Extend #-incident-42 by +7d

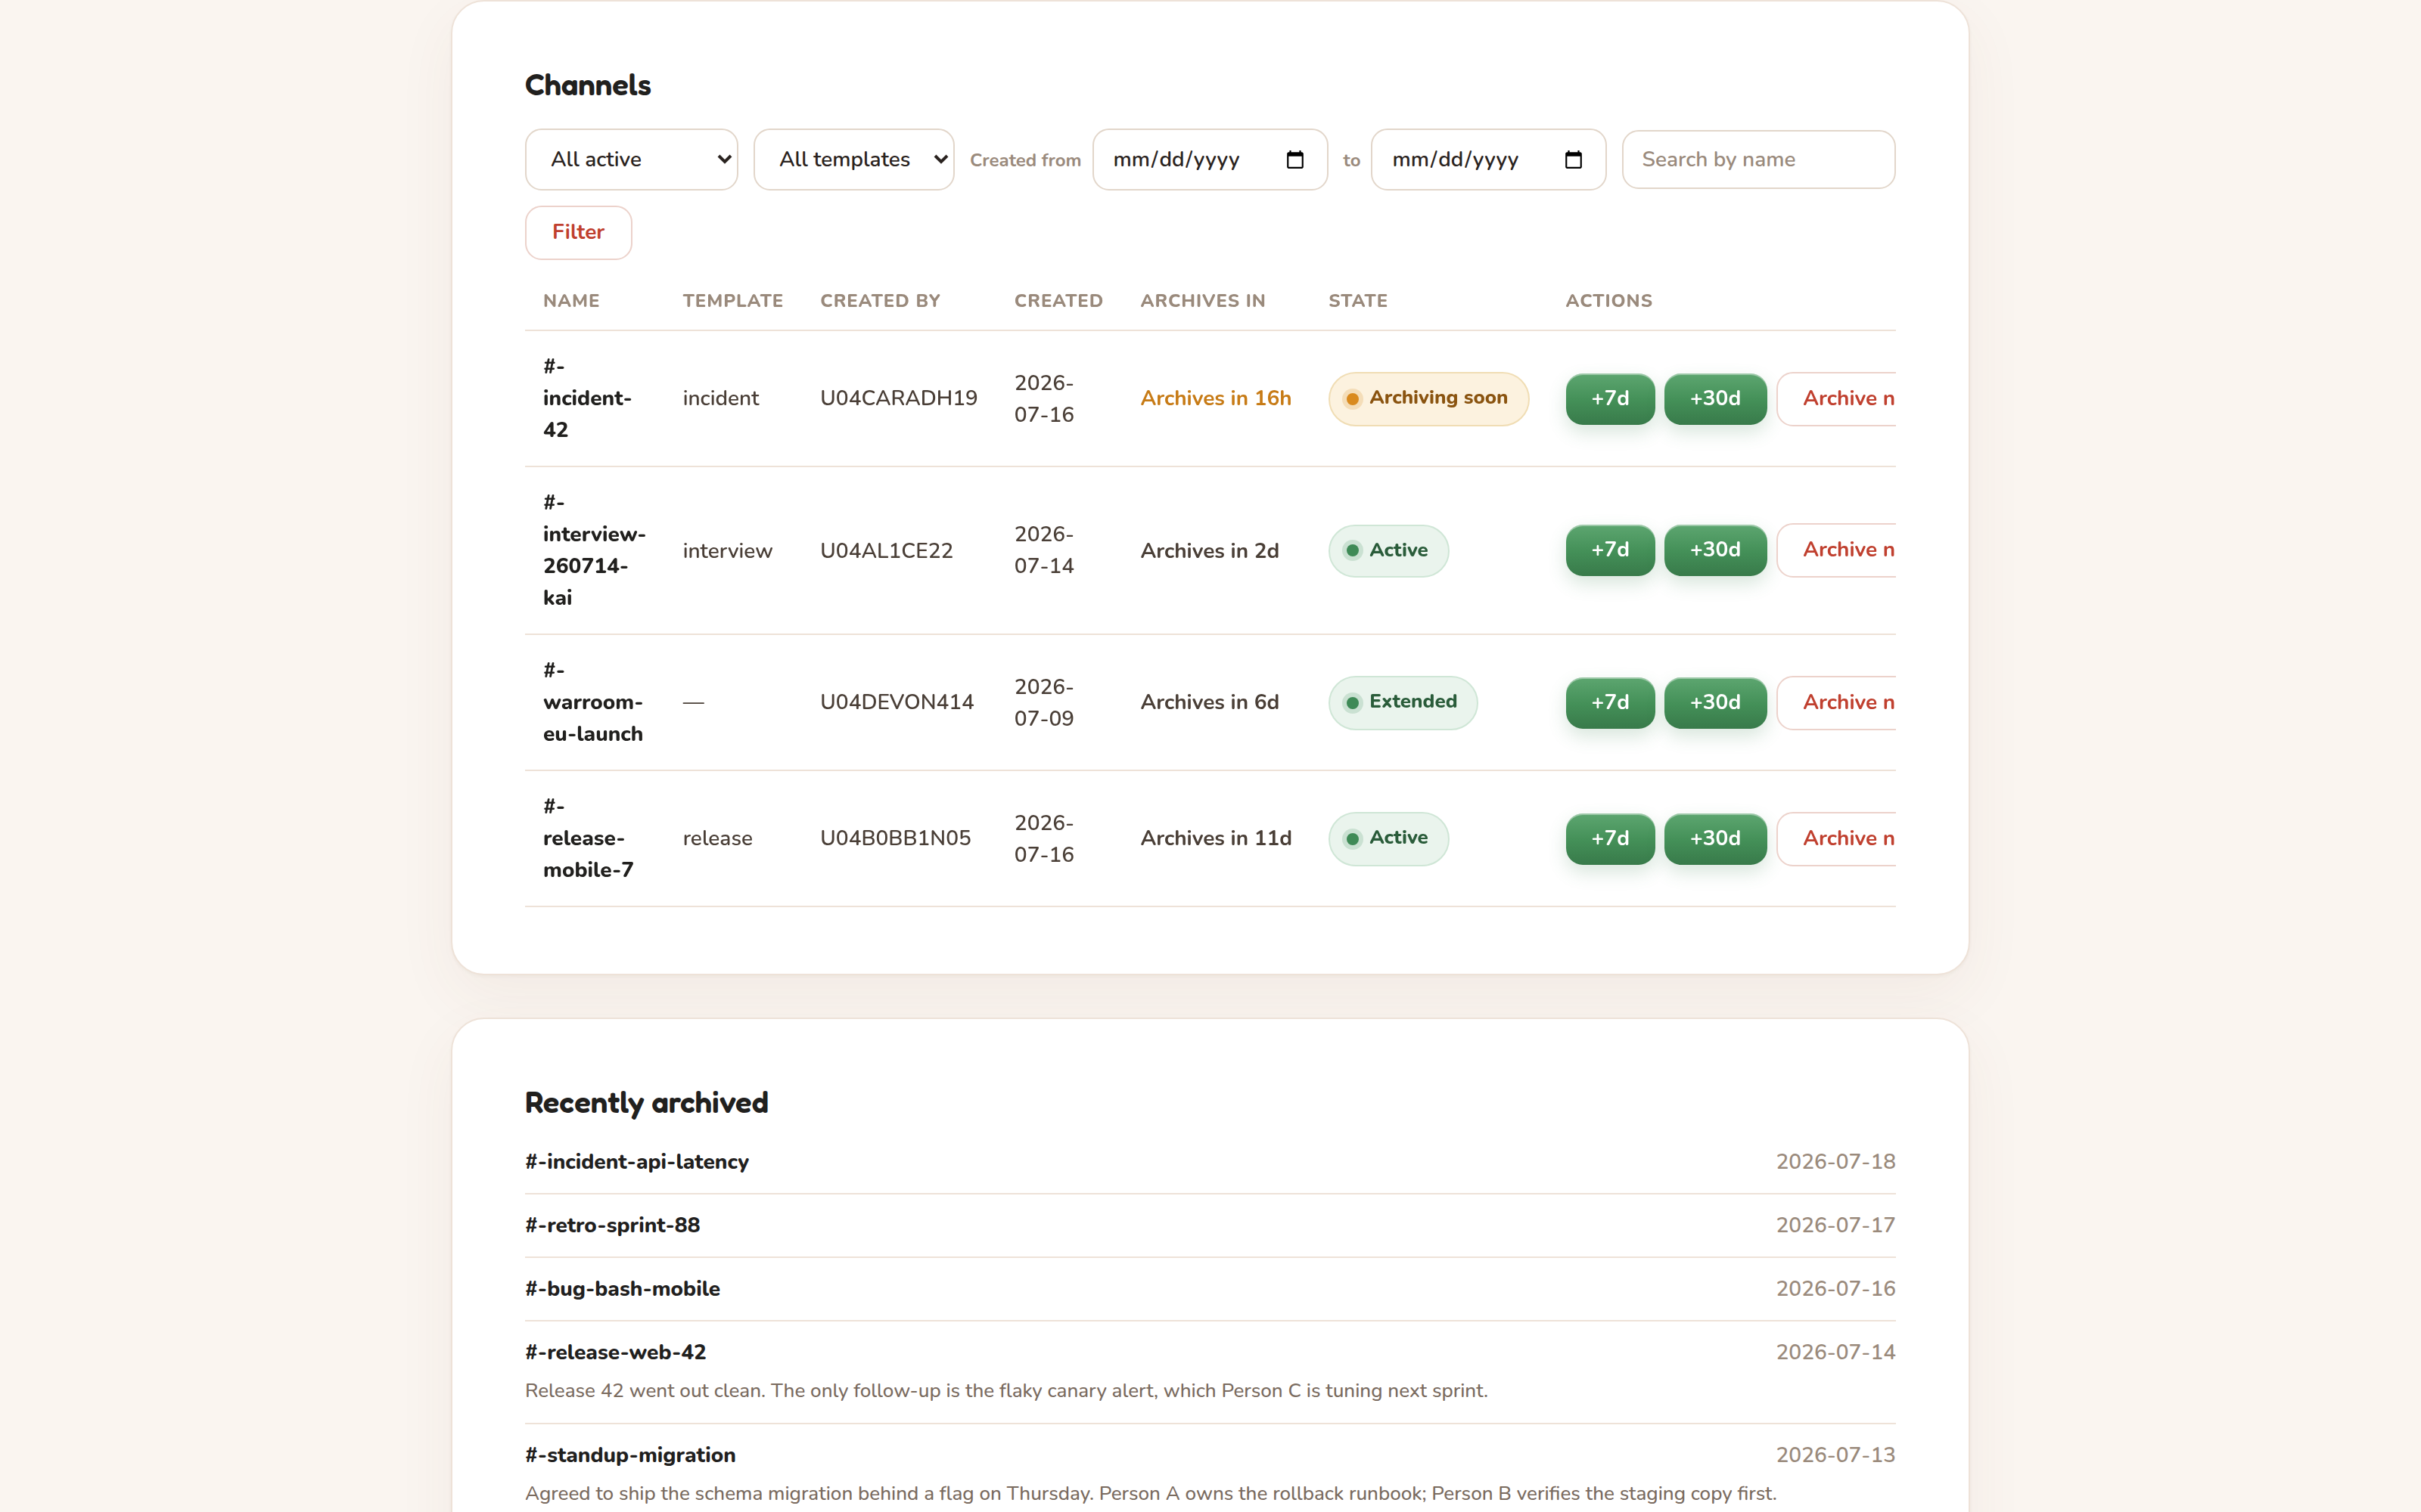(x=1610, y=398)
